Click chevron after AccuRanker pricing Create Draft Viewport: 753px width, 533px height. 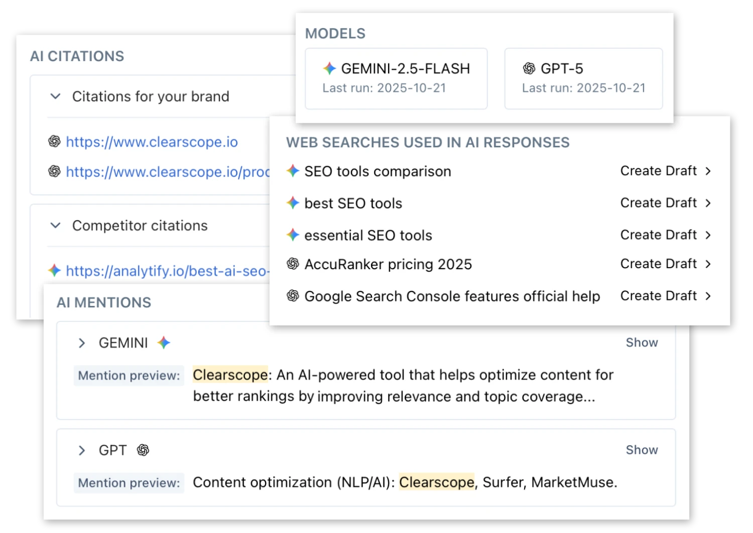pos(708,264)
